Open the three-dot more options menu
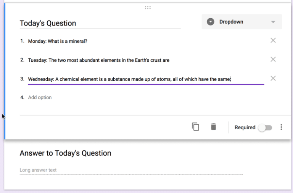The width and height of the screenshot is (293, 193). click(281, 127)
